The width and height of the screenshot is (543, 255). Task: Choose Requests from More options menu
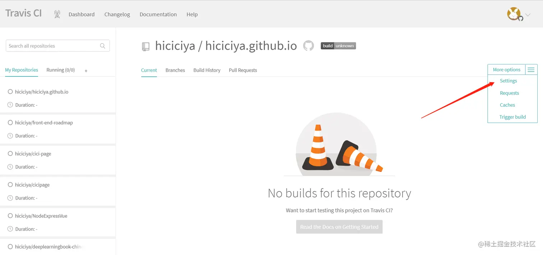pos(509,93)
